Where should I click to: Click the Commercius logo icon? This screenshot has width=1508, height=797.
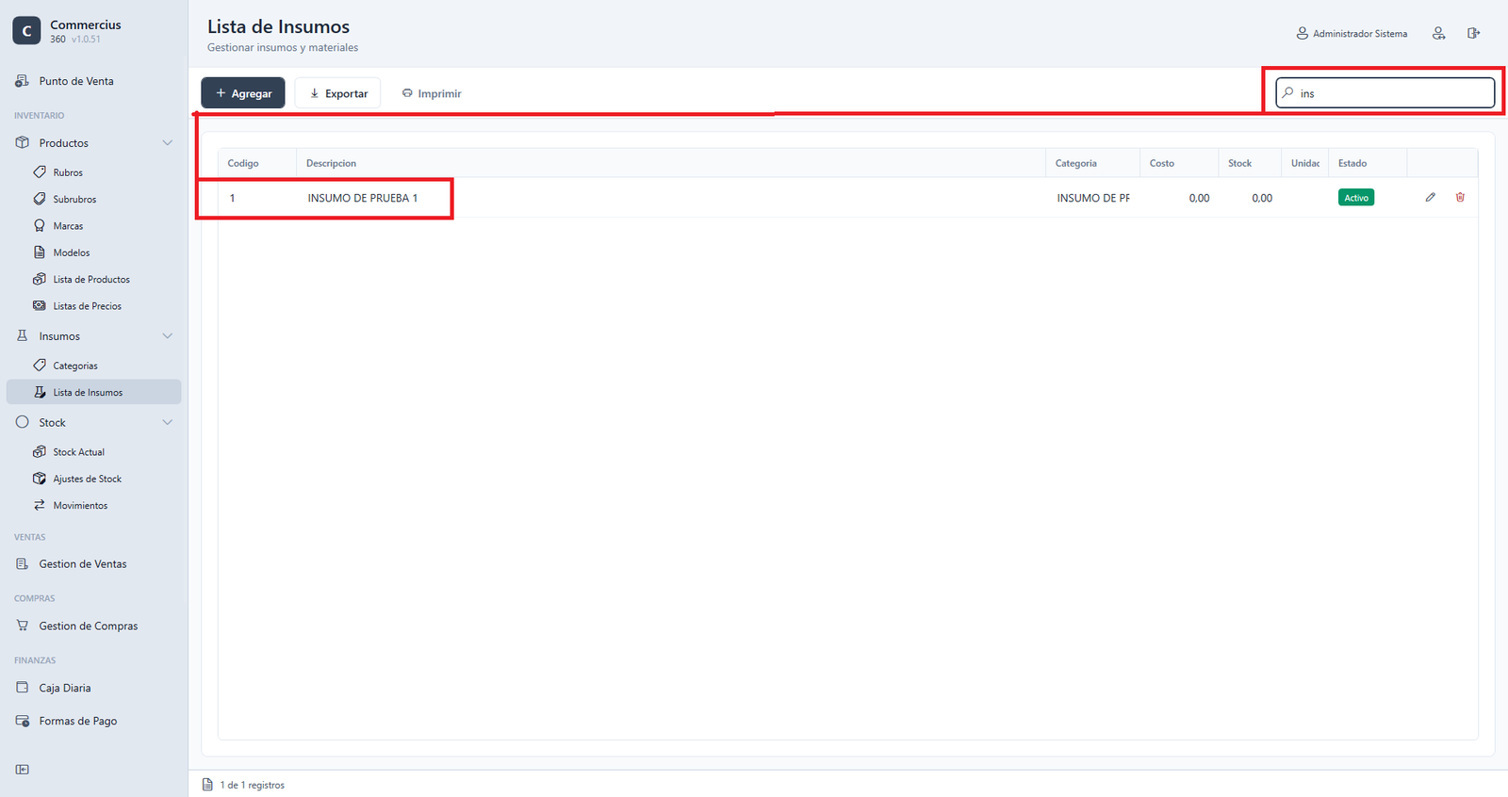pyautogui.click(x=26, y=31)
